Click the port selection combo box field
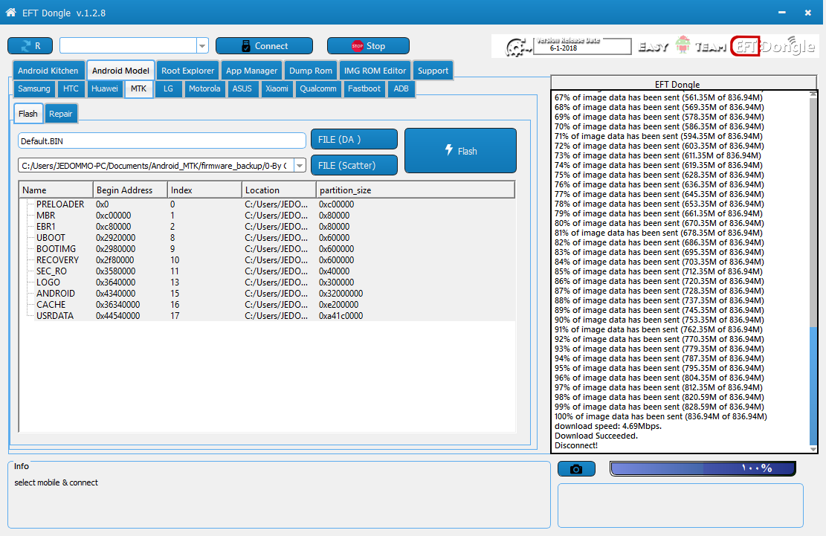 click(128, 46)
